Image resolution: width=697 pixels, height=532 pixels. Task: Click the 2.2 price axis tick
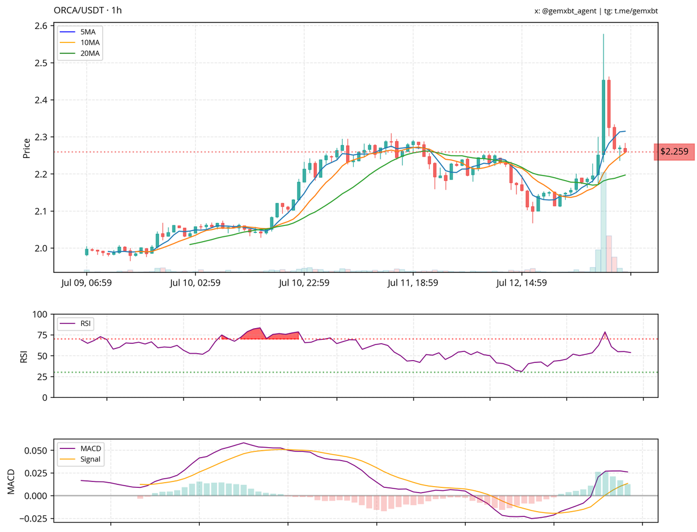click(x=42, y=174)
